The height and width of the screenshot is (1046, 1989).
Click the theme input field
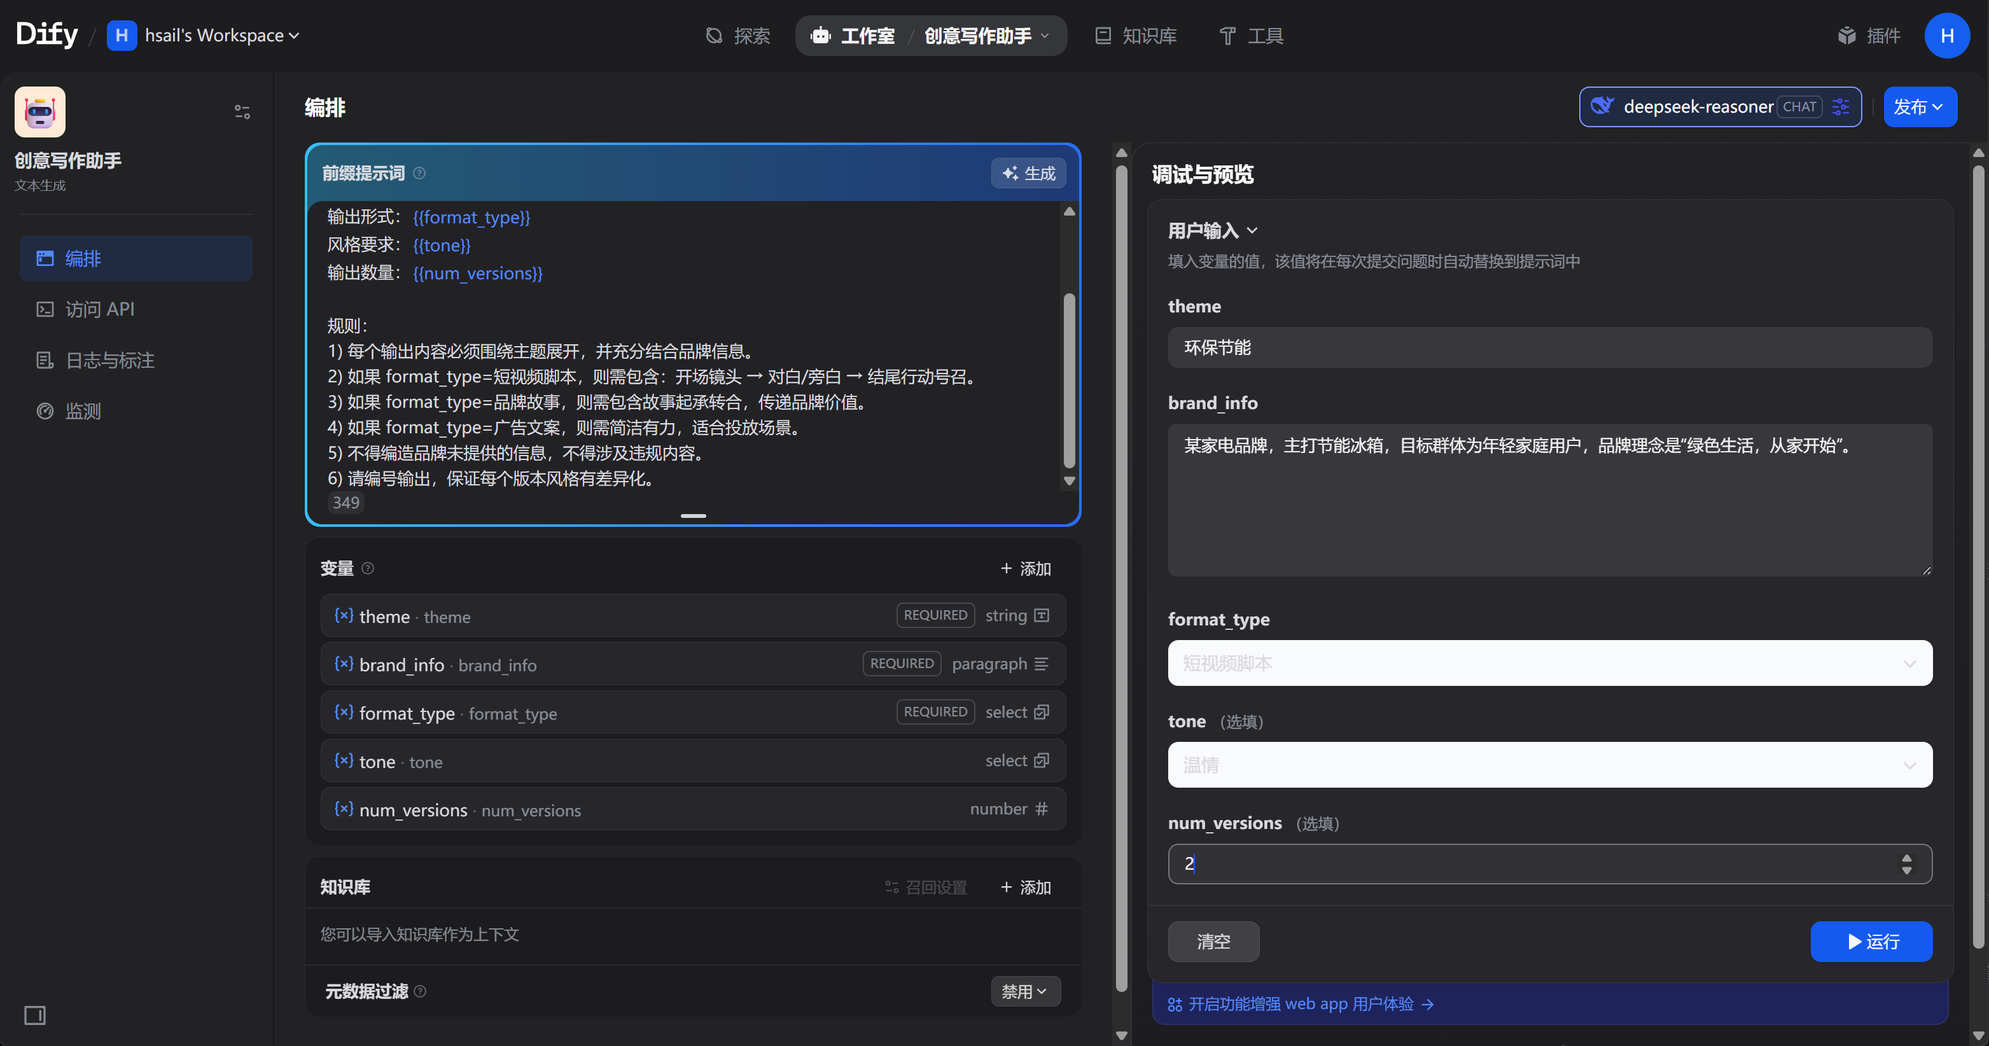point(1550,347)
